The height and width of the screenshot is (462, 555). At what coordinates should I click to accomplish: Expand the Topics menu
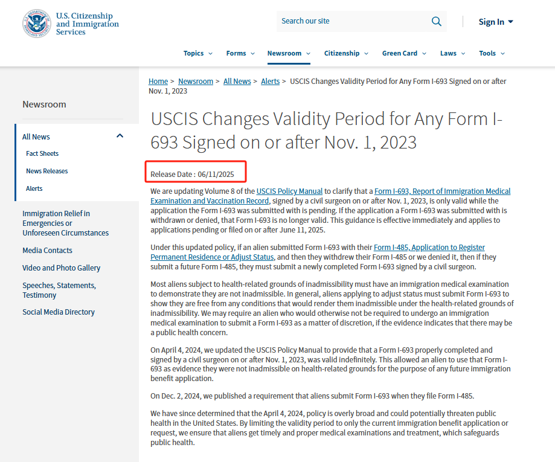(198, 53)
